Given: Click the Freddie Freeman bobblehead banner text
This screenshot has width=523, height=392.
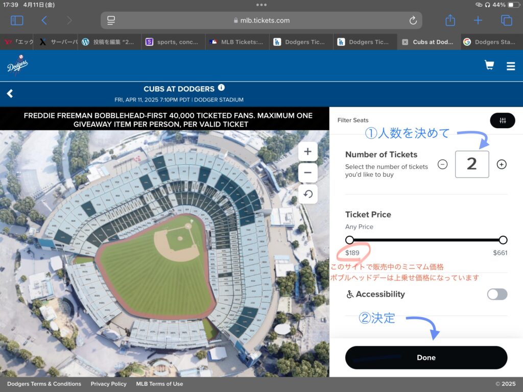Looking at the screenshot, I should point(168,119).
